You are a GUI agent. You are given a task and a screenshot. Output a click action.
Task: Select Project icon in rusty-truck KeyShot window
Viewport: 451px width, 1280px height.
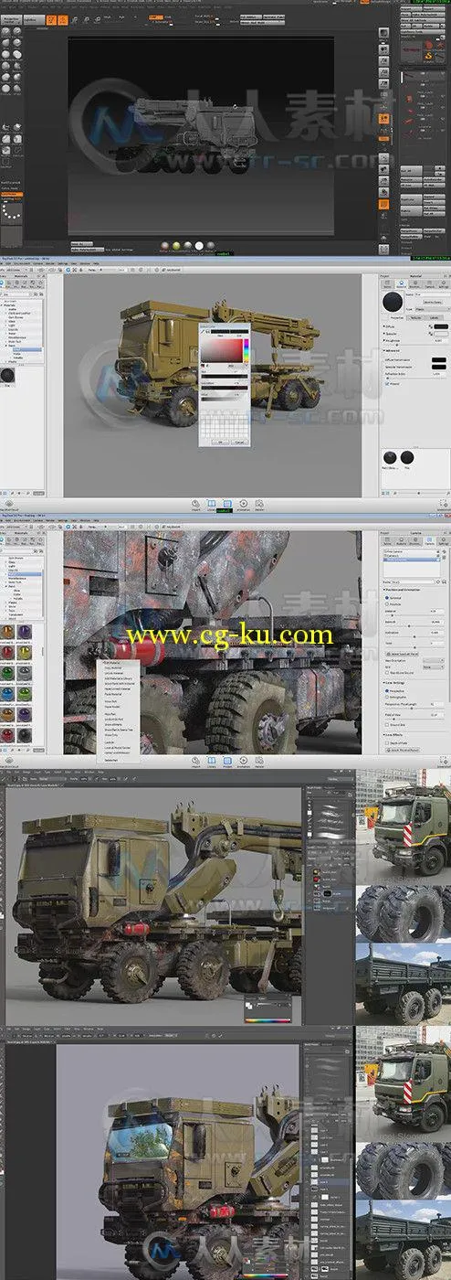tap(227, 761)
